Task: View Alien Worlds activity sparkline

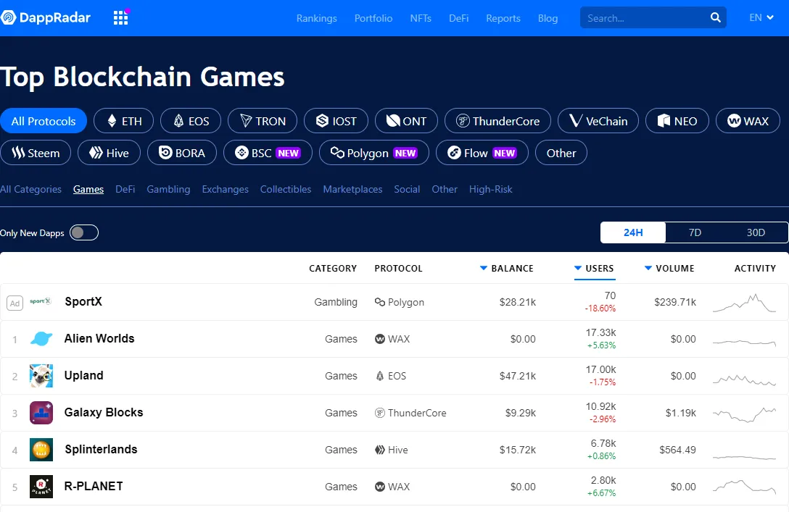Action: (x=744, y=342)
